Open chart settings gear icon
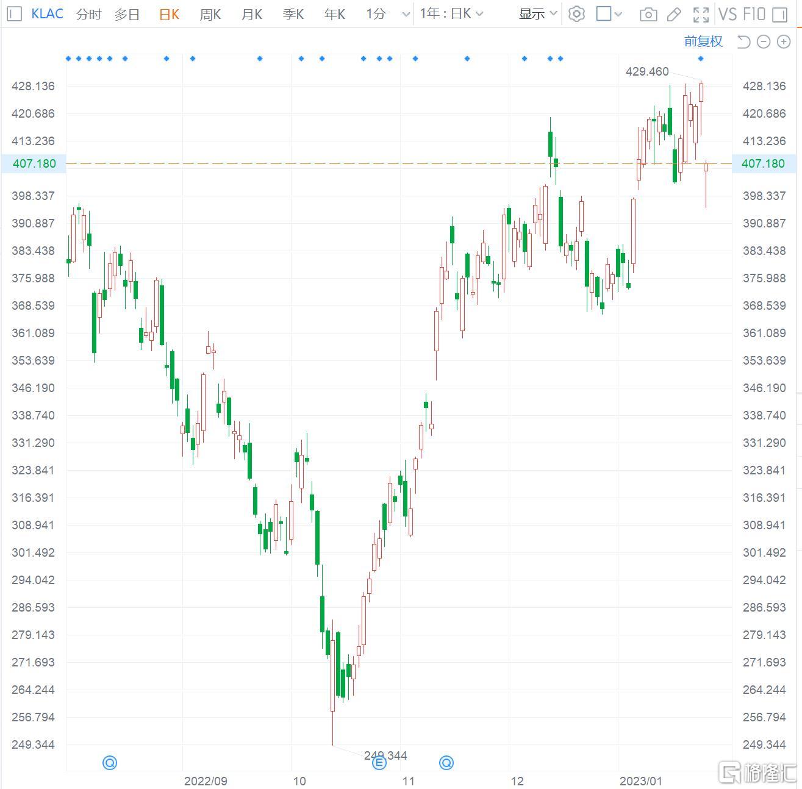This screenshot has width=802, height=789. click(x=576, y=14)
